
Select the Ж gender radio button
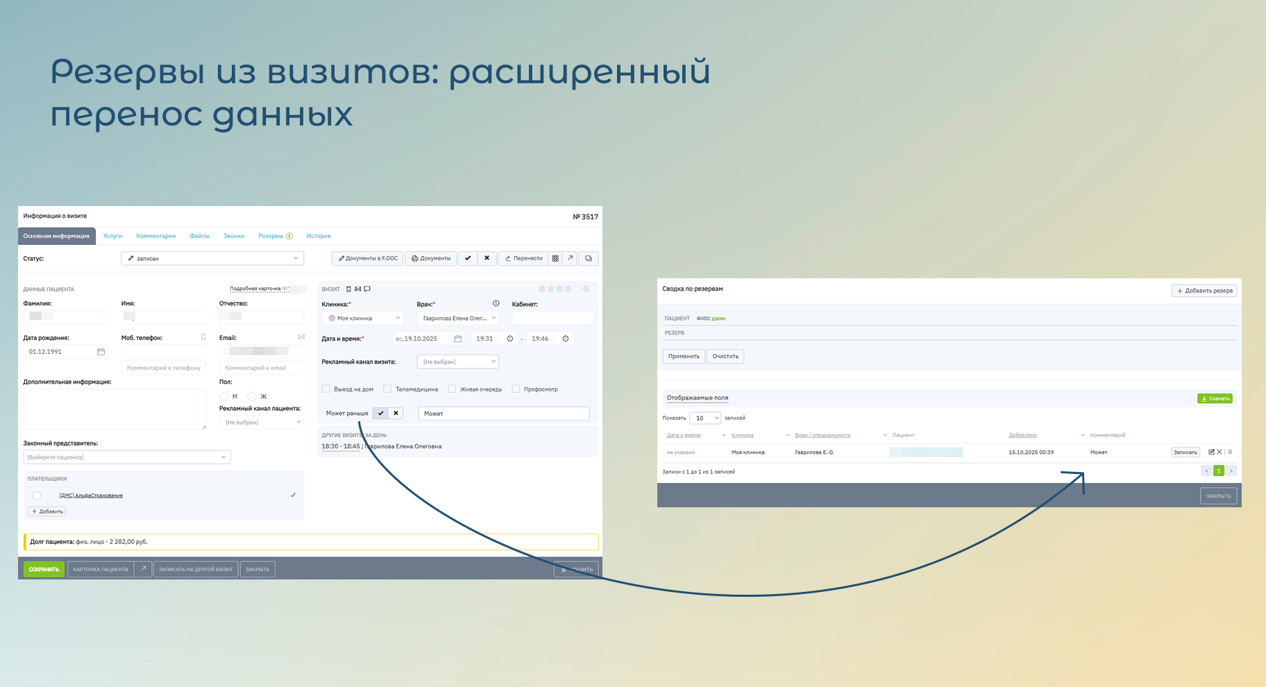[x=252, y=396]
